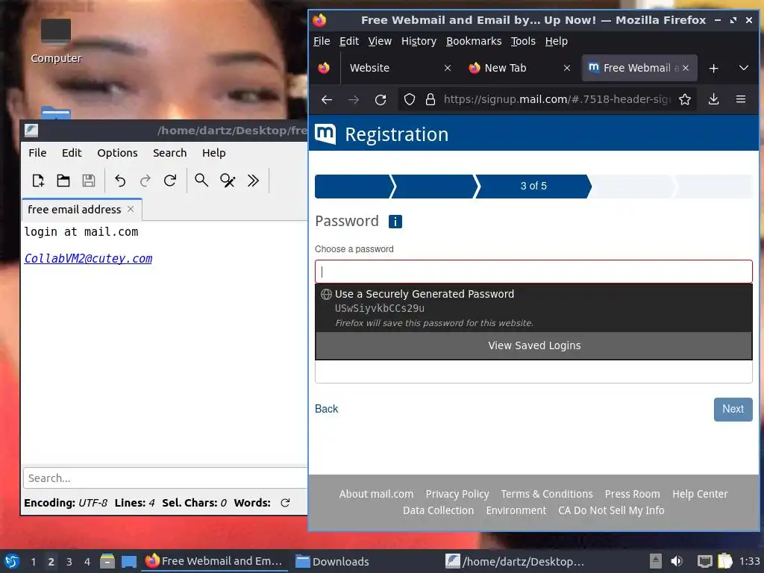Open the 'Terms & Conditions' footer link

pyautogui.click(x=547, y=494)
